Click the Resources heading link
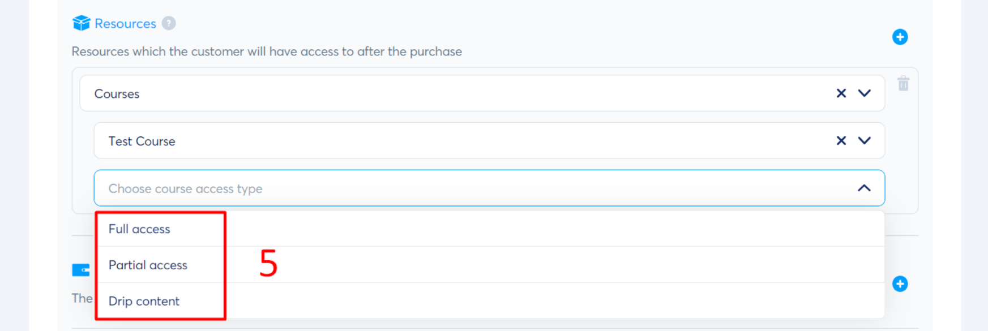 (125, 24)
